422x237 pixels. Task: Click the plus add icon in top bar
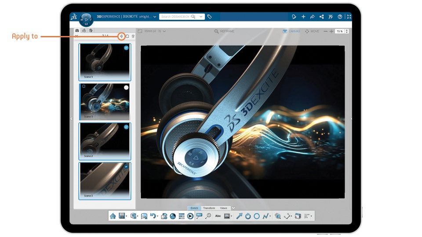[303, 17]
